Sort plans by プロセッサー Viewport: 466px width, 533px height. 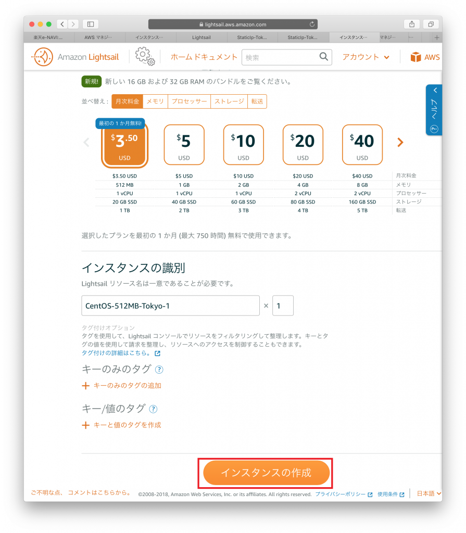pos(189,101)
